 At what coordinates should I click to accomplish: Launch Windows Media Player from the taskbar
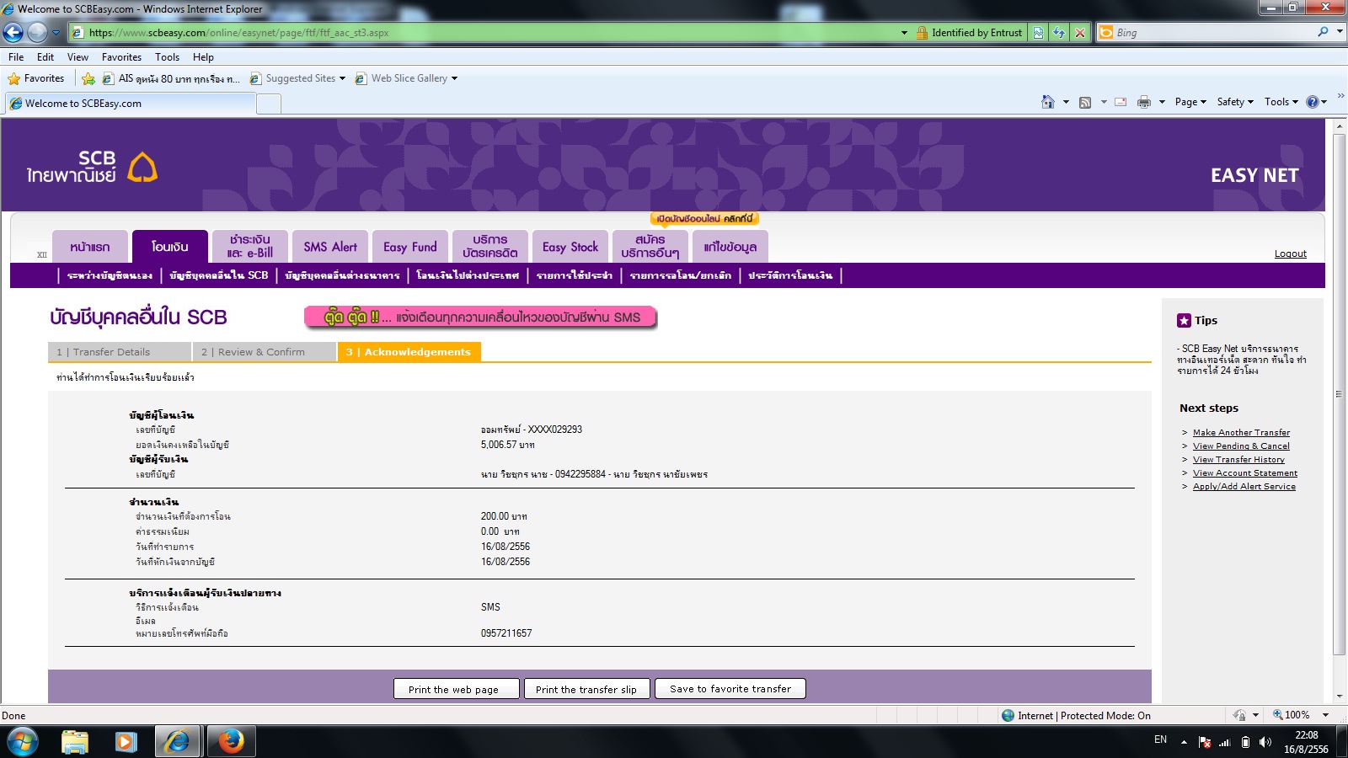[126, 741]
